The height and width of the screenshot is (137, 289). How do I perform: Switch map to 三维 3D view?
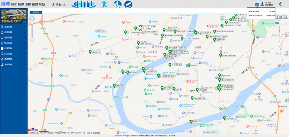click(x=285, y=17)
